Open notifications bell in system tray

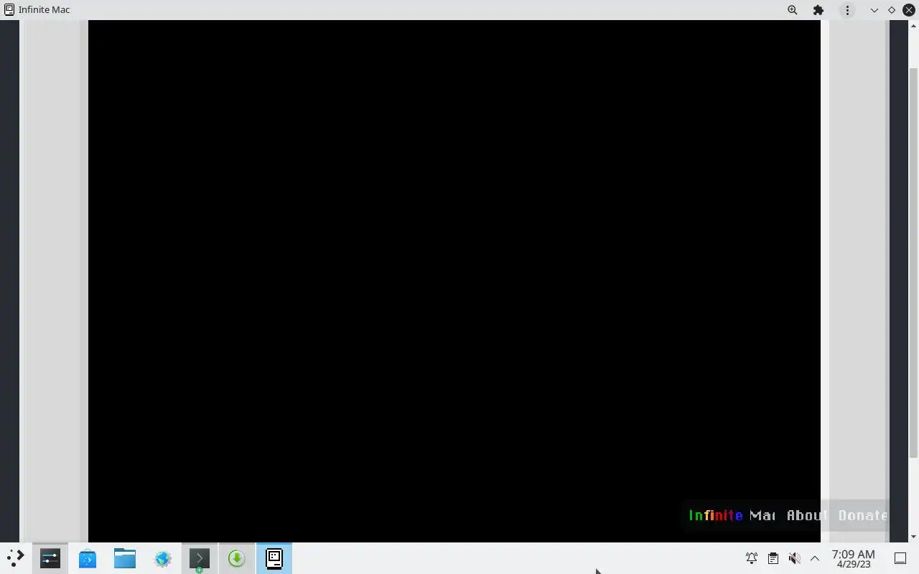pos(751,558)
